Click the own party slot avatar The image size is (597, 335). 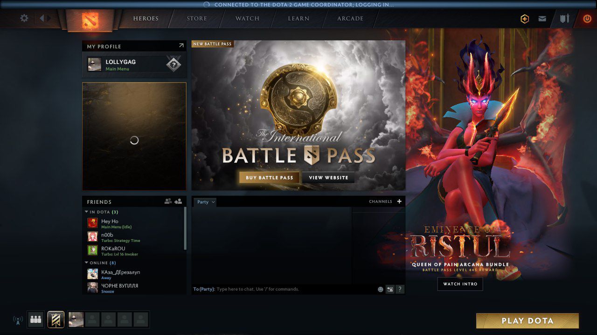pyautogui.click(x=76, y=319)
